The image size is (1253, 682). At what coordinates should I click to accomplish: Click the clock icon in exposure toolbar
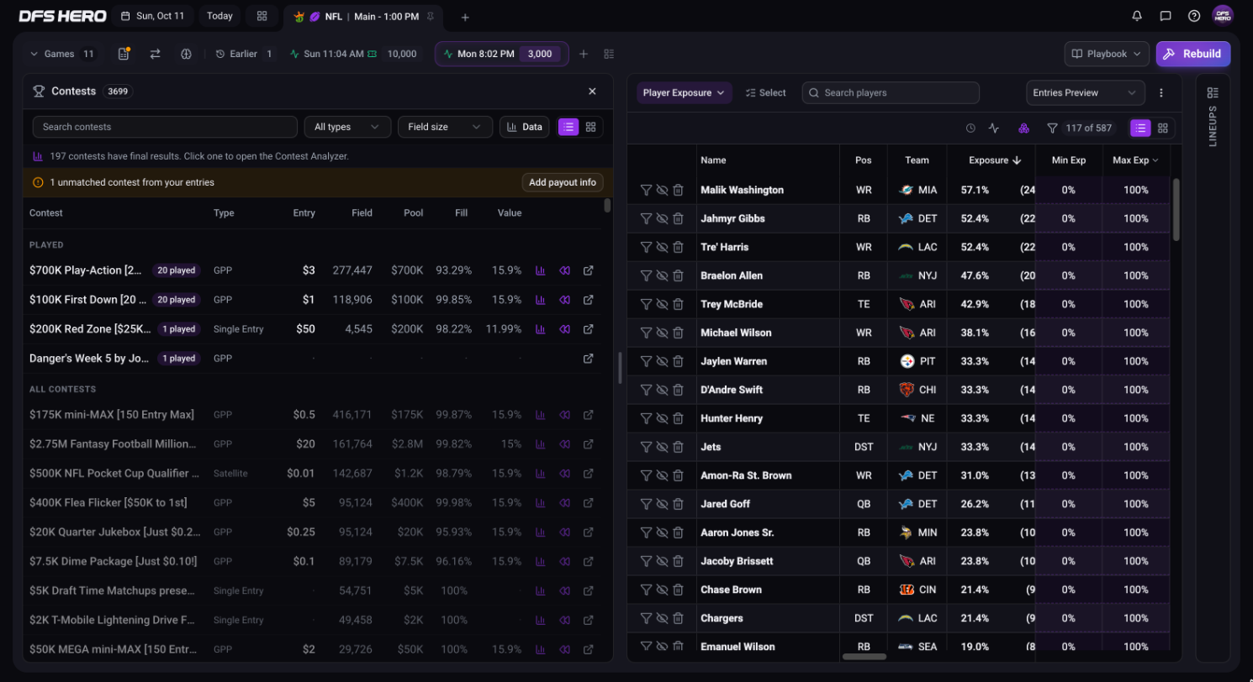(970, 129)
